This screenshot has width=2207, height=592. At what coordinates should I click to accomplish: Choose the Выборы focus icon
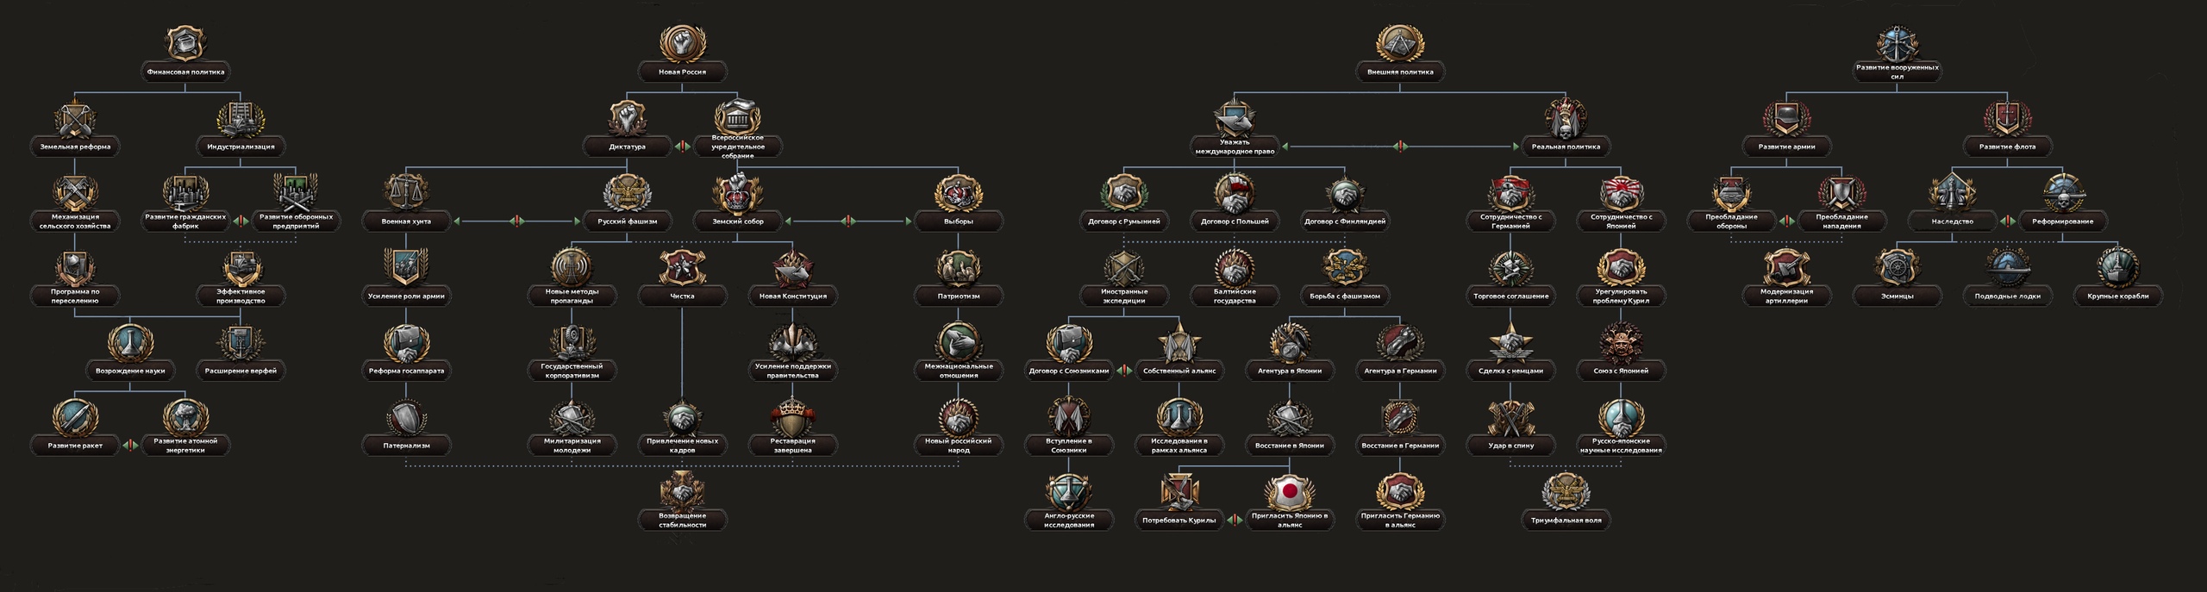click(x=958, y=193)
